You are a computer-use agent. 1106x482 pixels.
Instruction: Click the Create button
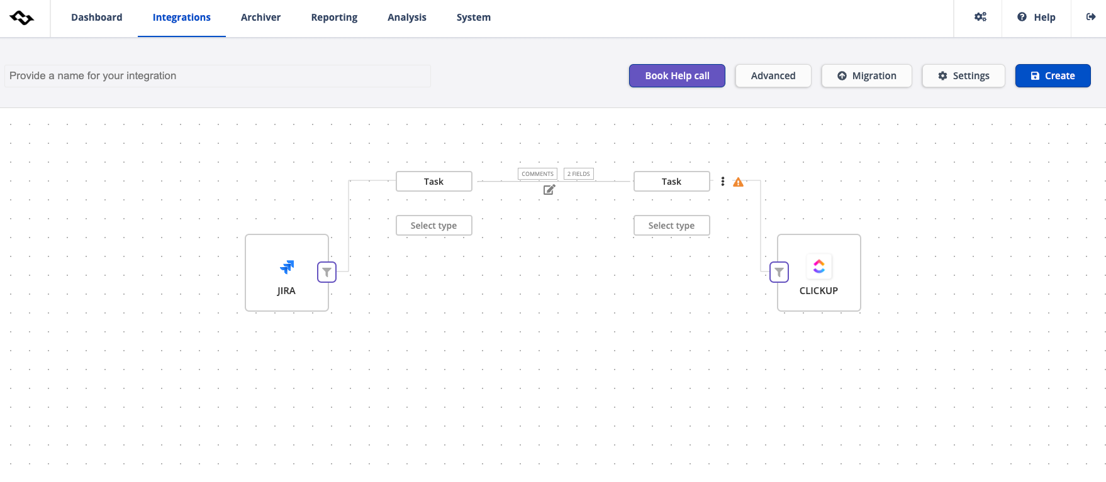(x=1053, y=76)
